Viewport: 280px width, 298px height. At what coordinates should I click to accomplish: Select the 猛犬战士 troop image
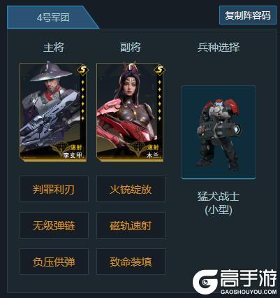click(219, 132)
